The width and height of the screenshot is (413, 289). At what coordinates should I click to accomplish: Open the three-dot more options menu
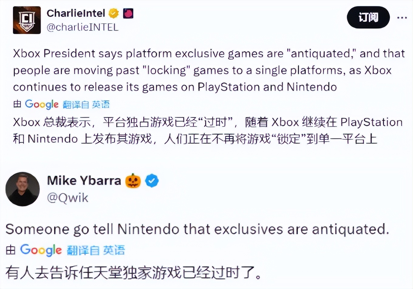pos(402,18)
